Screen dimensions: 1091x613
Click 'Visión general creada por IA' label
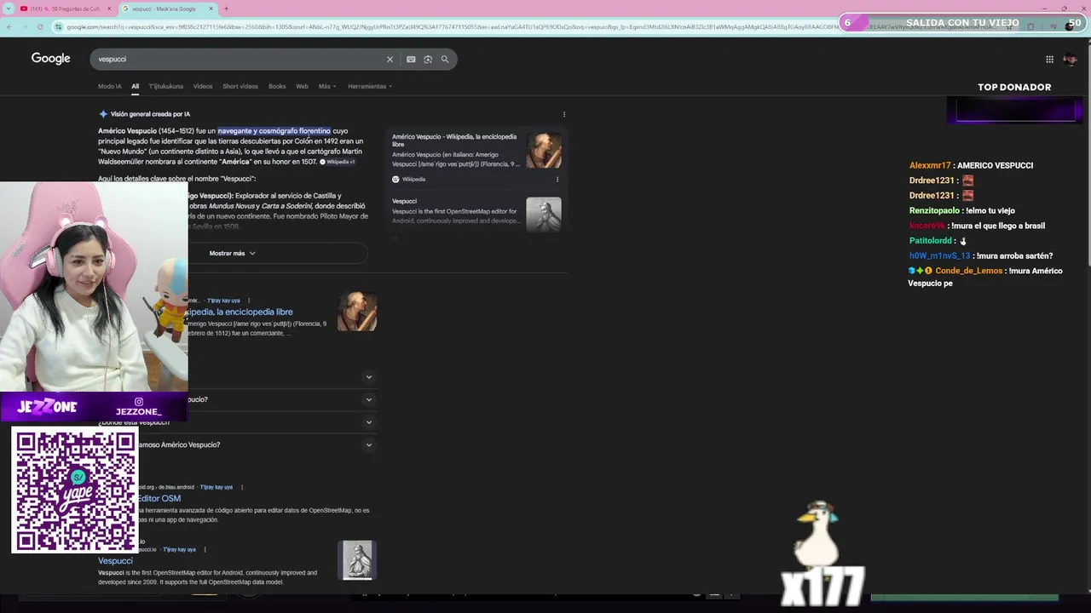coord(150,114)
